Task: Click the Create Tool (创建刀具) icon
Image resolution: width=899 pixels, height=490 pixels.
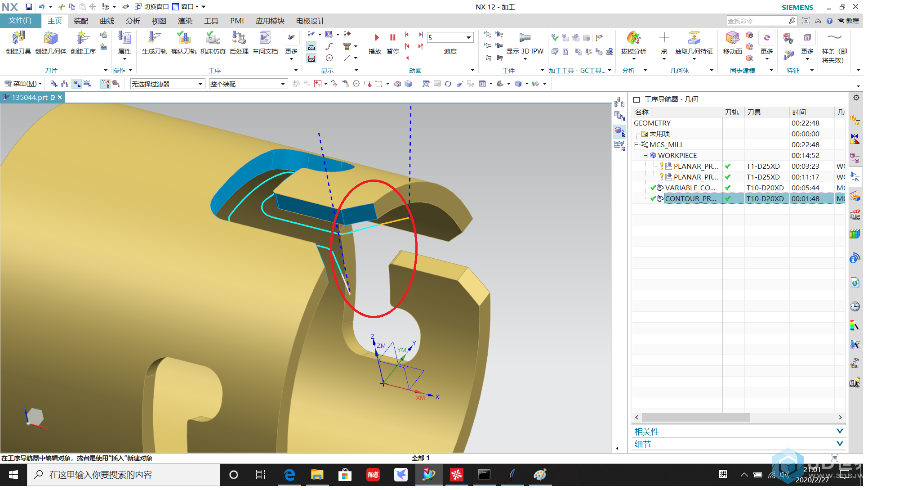Action: [x=18, y=43]
